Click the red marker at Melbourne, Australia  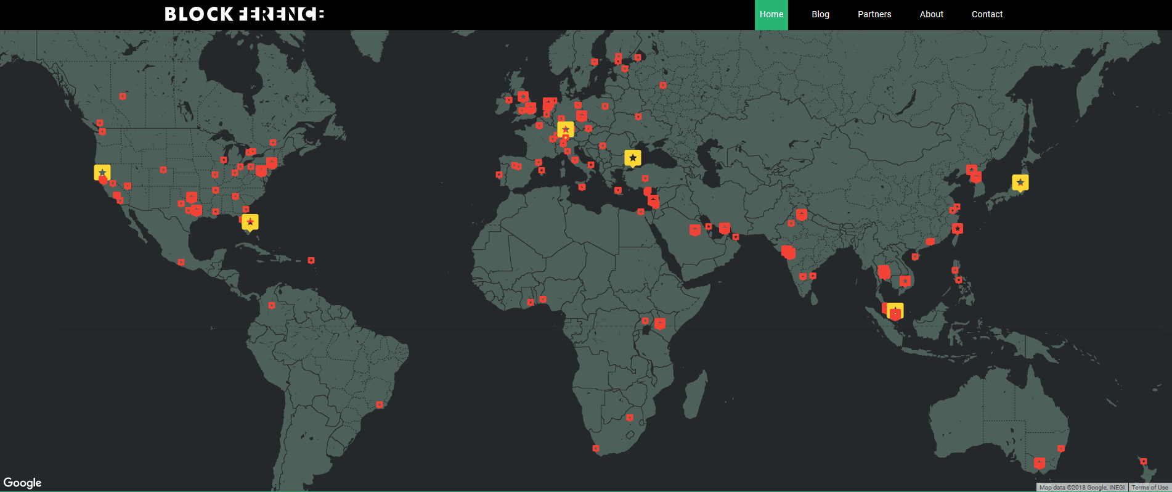pyautogui.click(x=1040, y=463)
